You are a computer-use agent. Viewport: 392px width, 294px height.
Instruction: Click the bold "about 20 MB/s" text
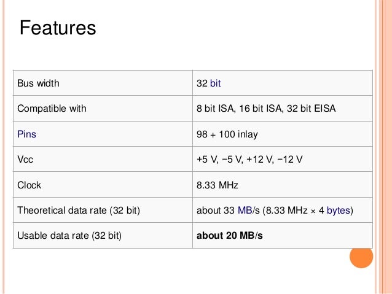point(229,235)
